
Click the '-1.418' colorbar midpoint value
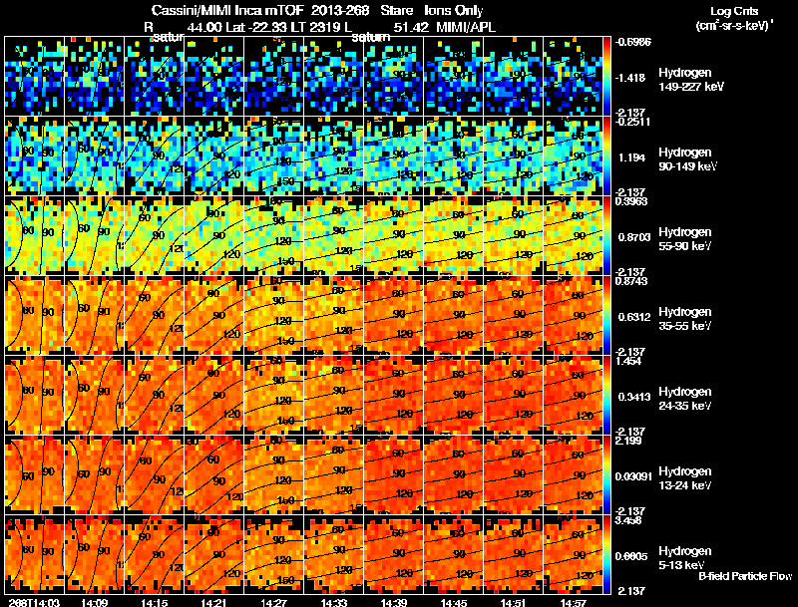(631, 78)
